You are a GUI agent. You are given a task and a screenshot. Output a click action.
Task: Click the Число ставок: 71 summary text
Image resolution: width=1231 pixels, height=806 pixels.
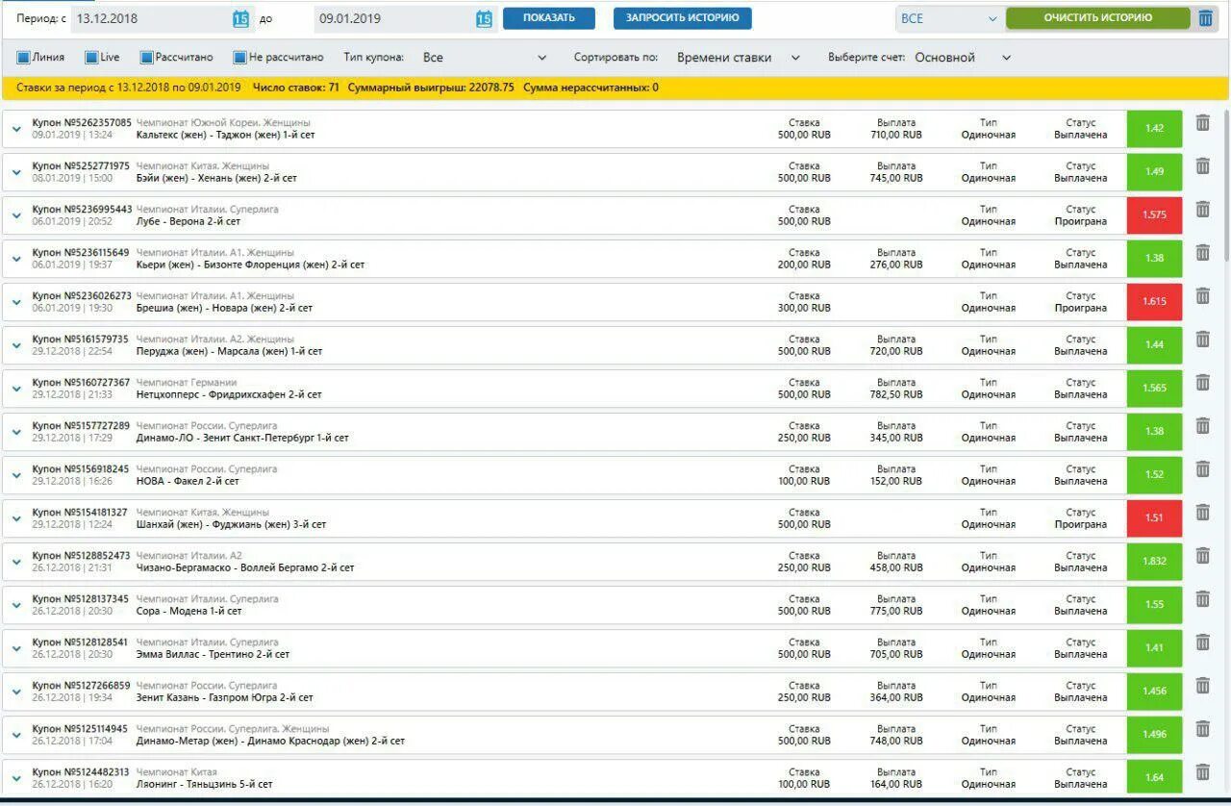click(296, 88)
